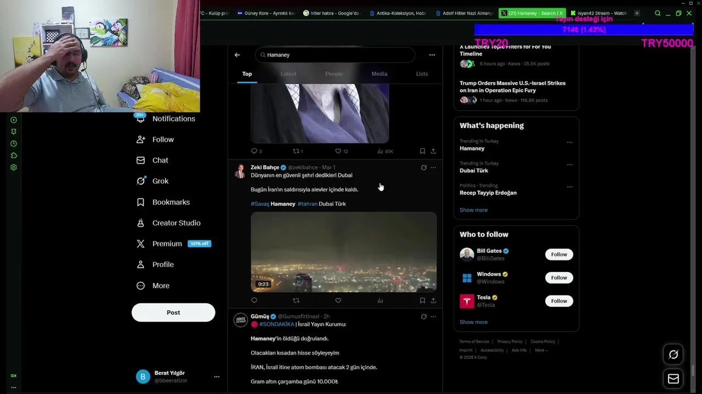
Task: Open browser tab search magnifier icon
Action: tap(658, 13)
